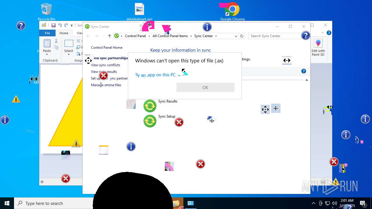Switch to the Home tab in Paint

[64, 33]
